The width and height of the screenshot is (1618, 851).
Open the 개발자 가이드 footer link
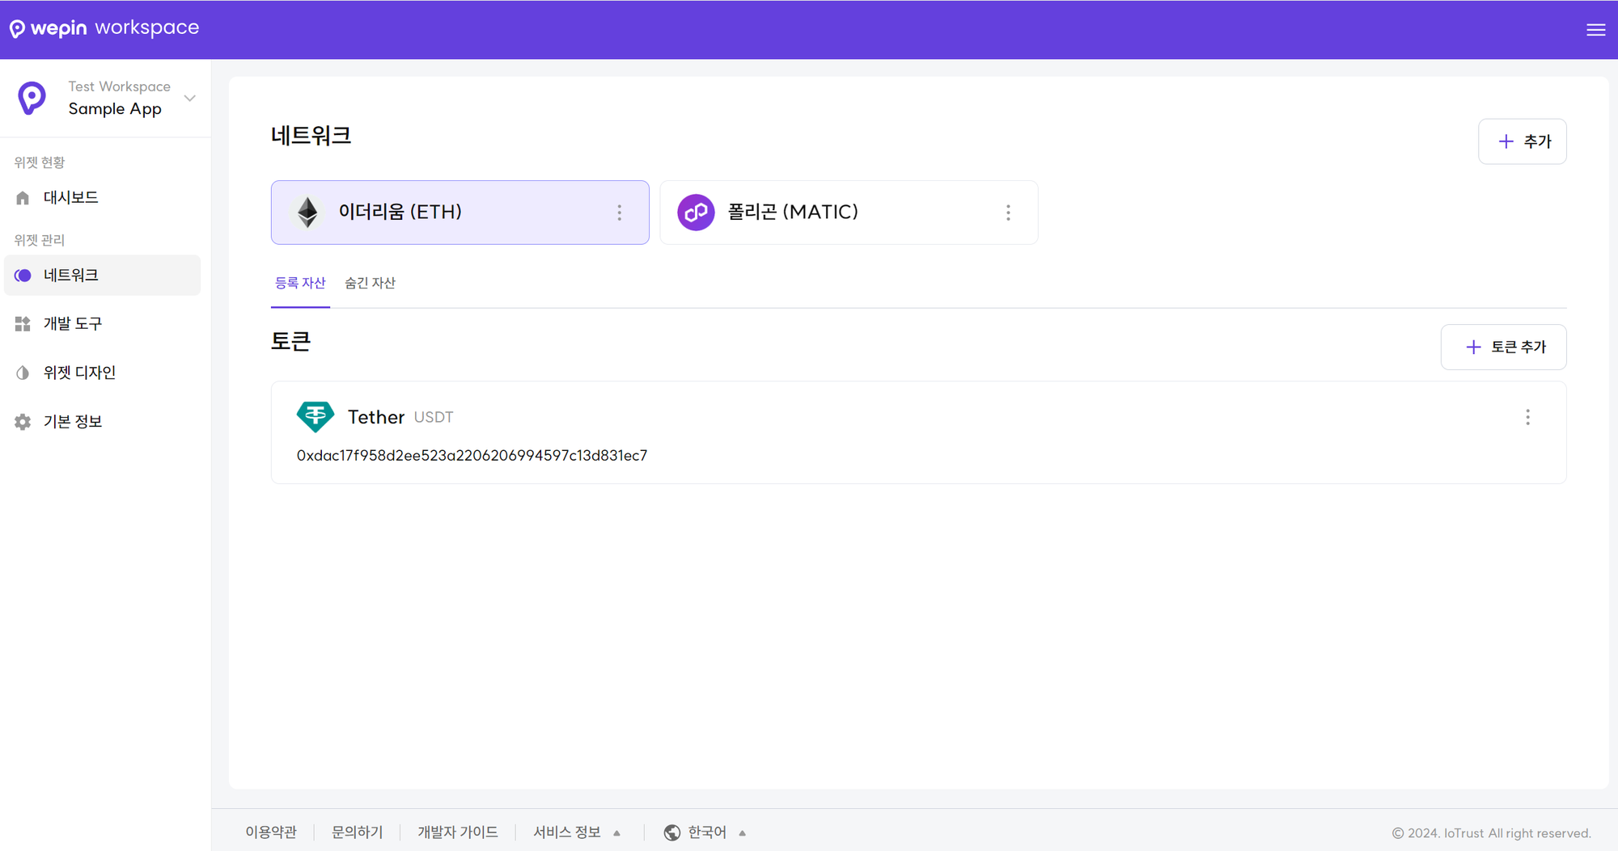[x=457, y=832]
